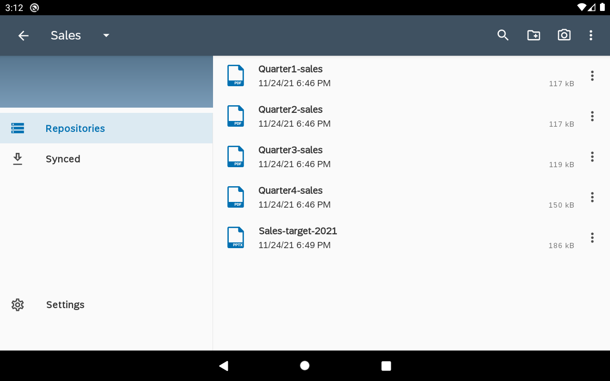Tap the camera upload icon

[564, 35]
